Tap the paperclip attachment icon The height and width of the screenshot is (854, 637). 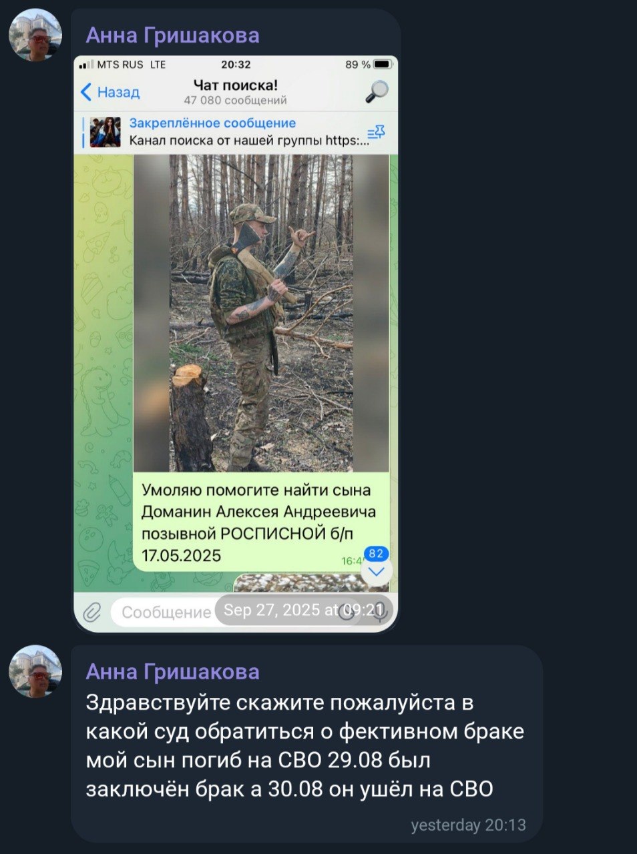(x=91, y=611)
